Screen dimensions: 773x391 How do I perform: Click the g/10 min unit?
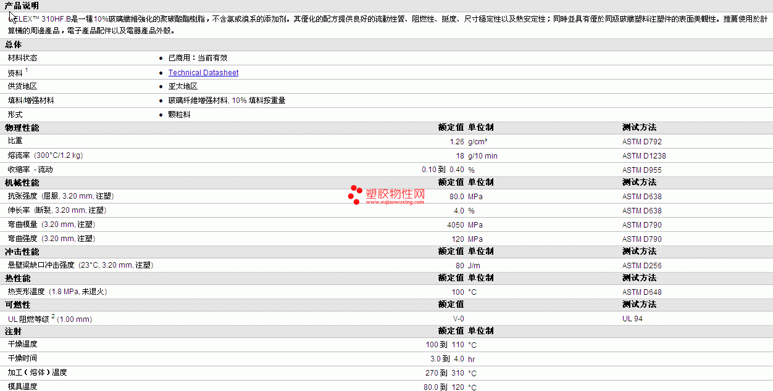click(483, 156)
